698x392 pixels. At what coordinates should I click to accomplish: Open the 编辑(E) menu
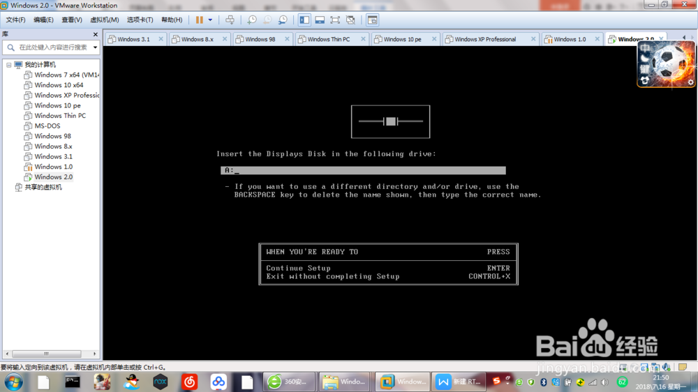tap(43, 20)
